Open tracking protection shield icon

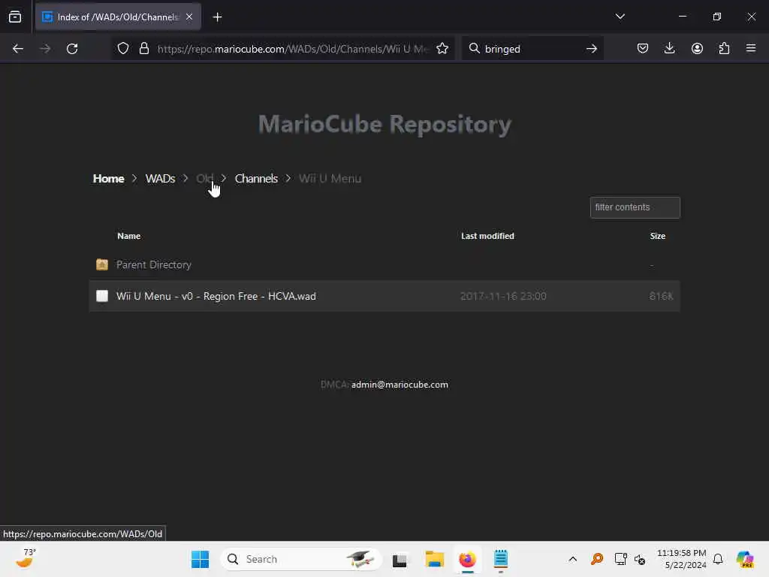coord(123,49)
